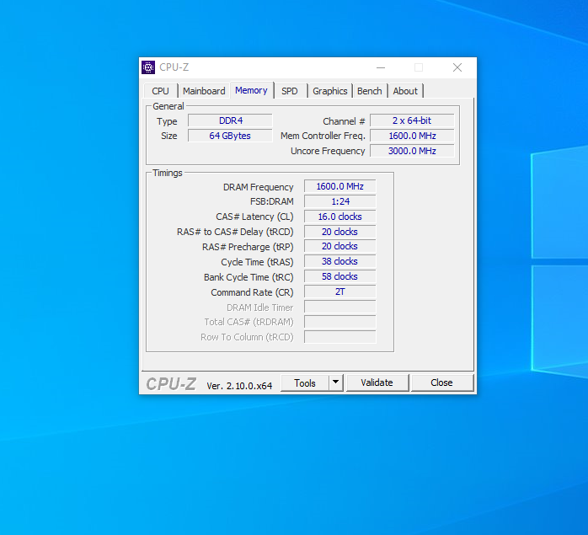Viewport: 588px width, 535px height.
Task: Select the DDR4 type value
Action: tap(230, 120)
